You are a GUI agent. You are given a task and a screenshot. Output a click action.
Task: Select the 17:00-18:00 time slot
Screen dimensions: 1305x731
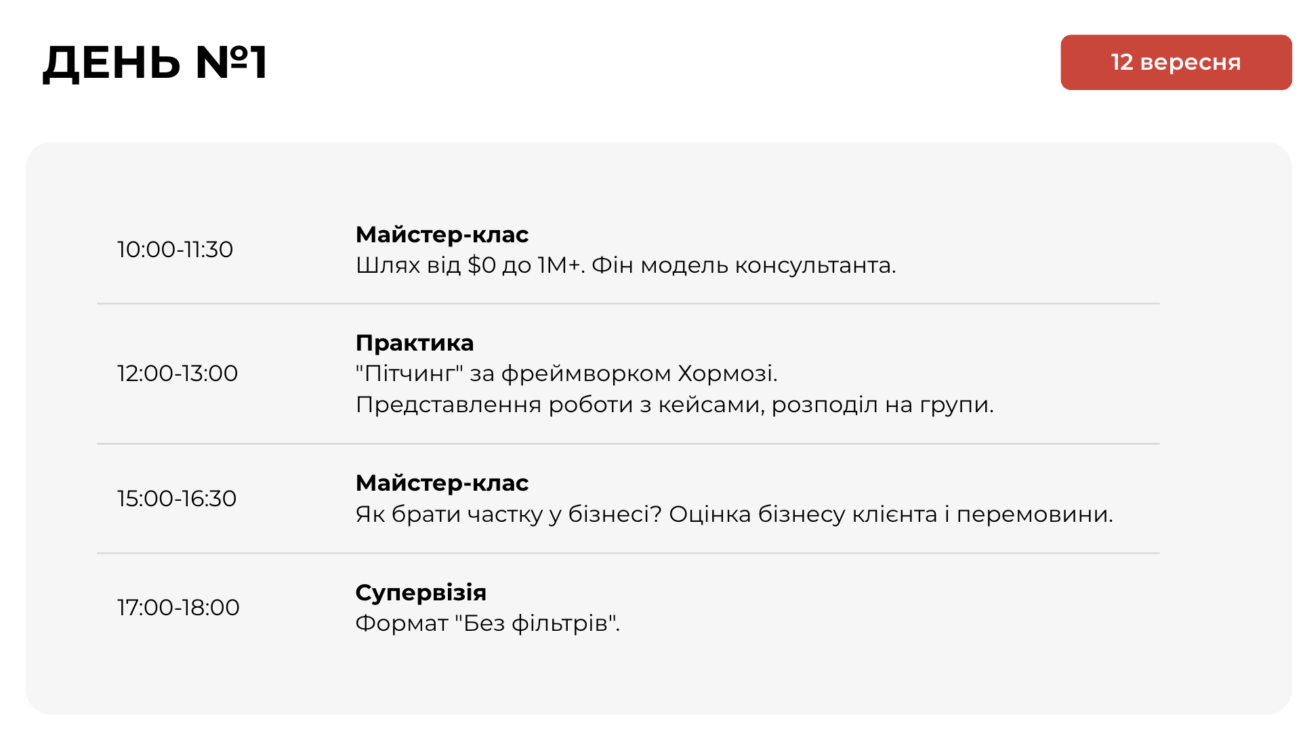178,608
